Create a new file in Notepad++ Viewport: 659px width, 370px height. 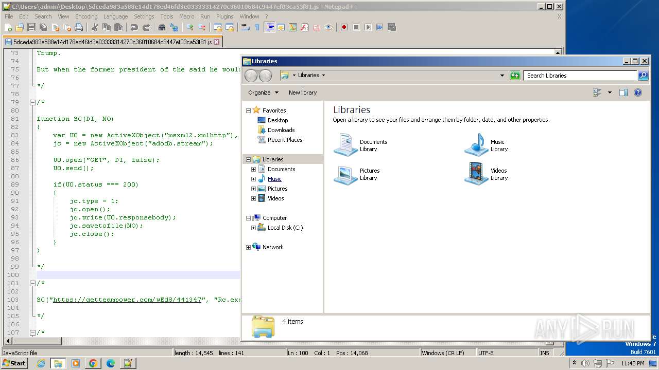click(8, 27)
